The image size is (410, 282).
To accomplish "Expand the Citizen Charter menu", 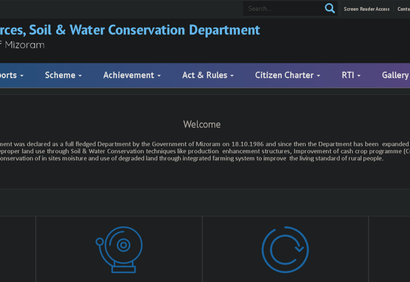I will tap(287, 75).
